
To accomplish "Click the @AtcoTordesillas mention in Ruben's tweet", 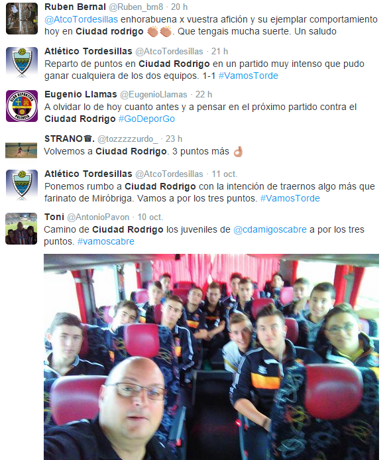I will 82,19.
